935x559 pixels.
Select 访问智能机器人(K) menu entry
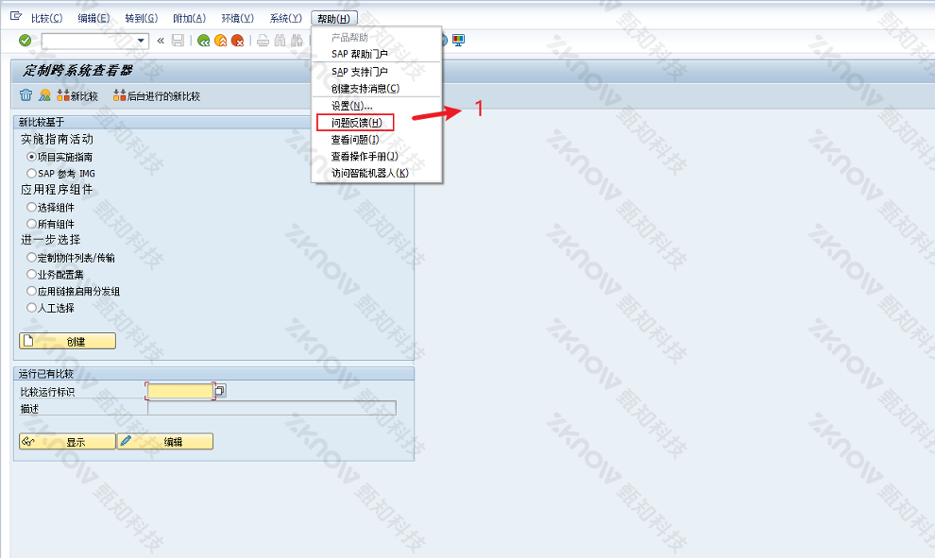coord(369,173)
